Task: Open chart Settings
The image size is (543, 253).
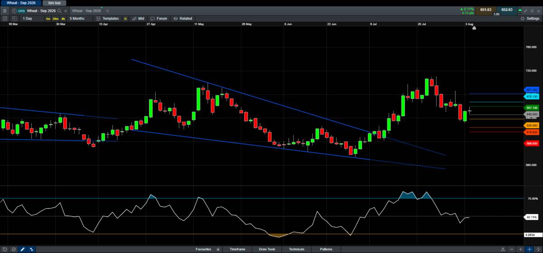Action: 529,19
